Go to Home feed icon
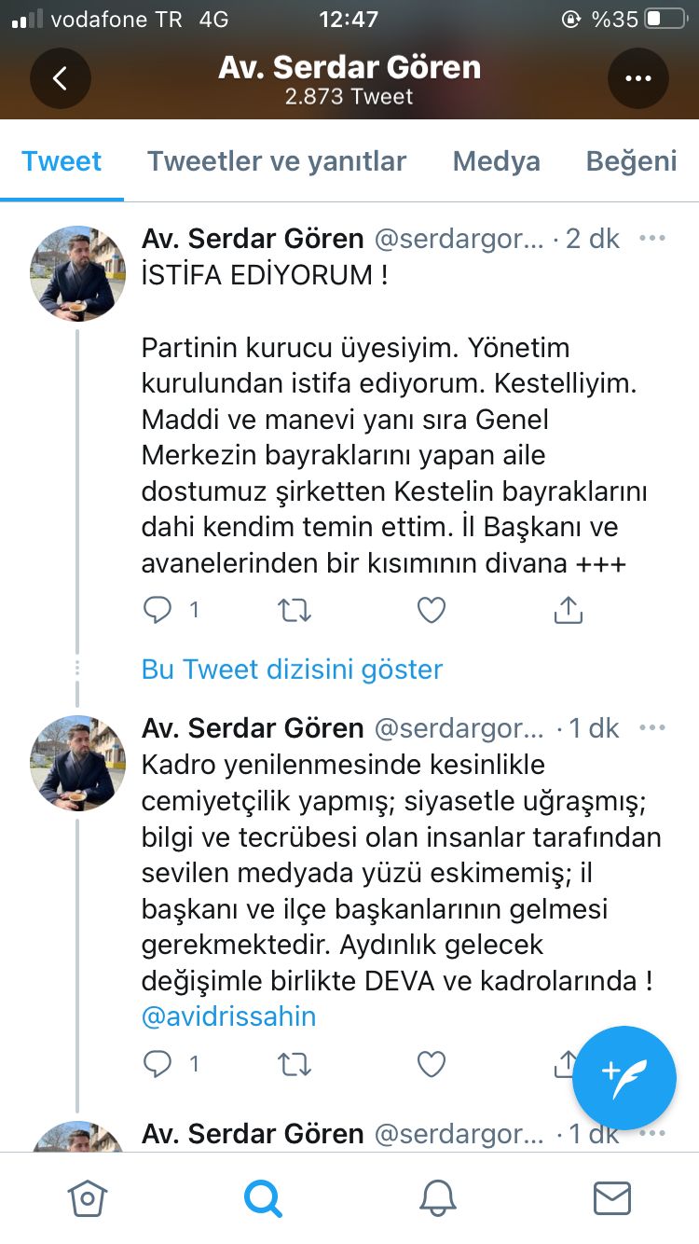The height and width of the screenshot is (1244, 699). point(87,1197)
